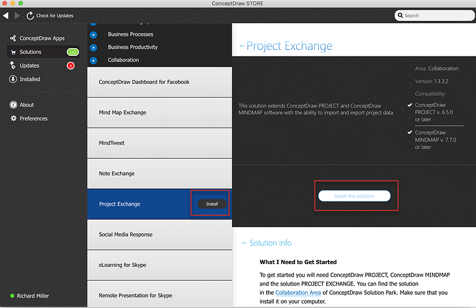Click the Area: Collaboration text
The width and height of the screenshot is (476, 308).
(x=437, y=68)
